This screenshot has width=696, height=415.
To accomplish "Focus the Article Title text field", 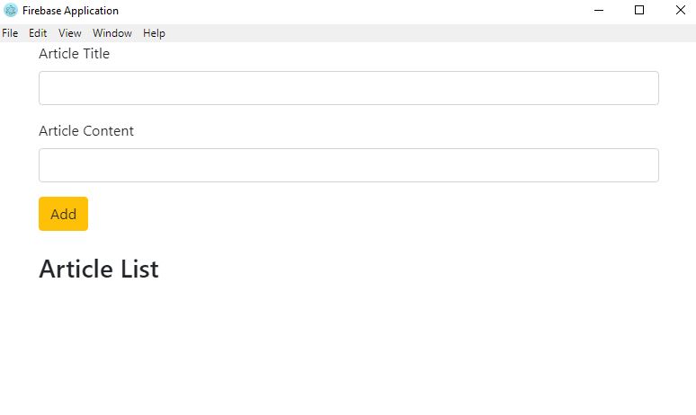I will click(x=348, y=88).
